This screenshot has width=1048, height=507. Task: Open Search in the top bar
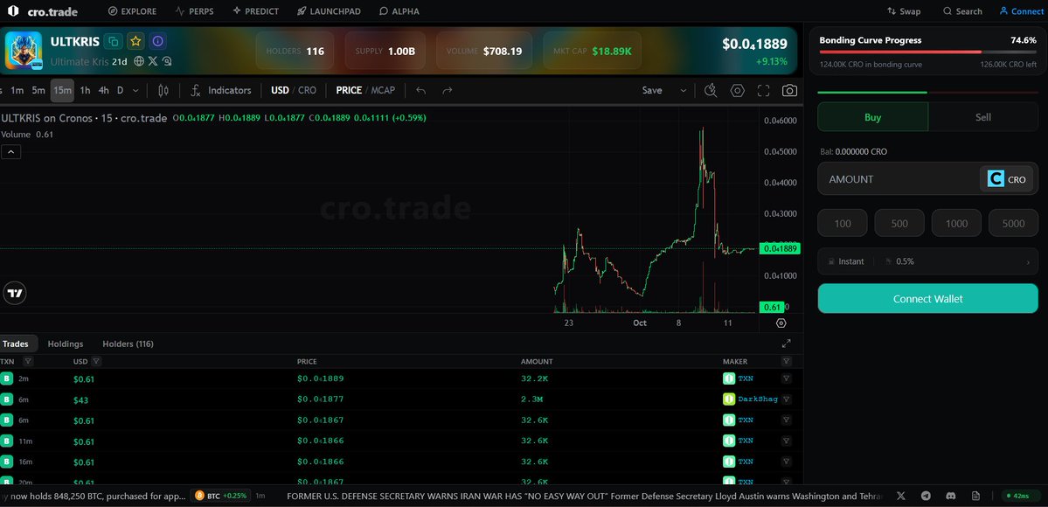962,11
